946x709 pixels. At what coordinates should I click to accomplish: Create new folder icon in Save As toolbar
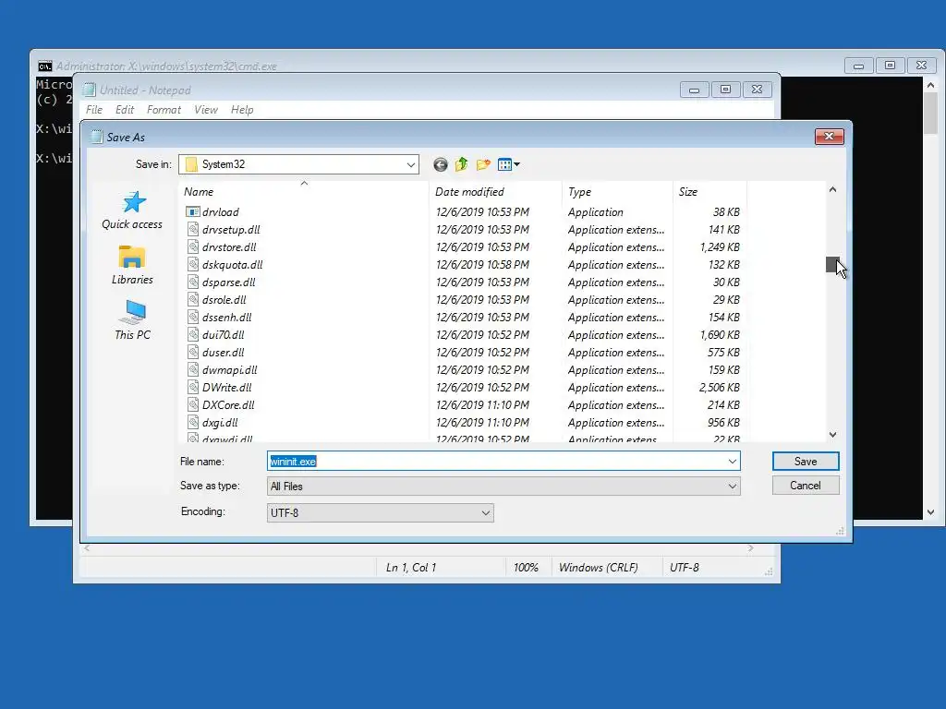483,164
